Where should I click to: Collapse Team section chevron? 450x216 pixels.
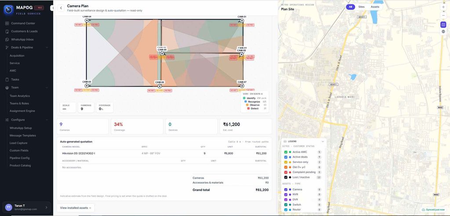pos(47,87)
